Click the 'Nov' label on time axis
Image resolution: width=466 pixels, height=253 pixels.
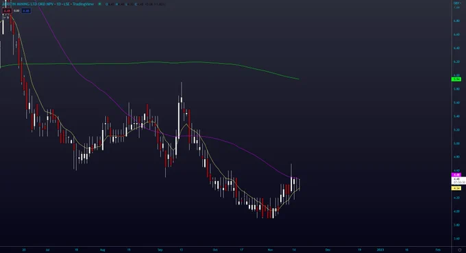270,250
